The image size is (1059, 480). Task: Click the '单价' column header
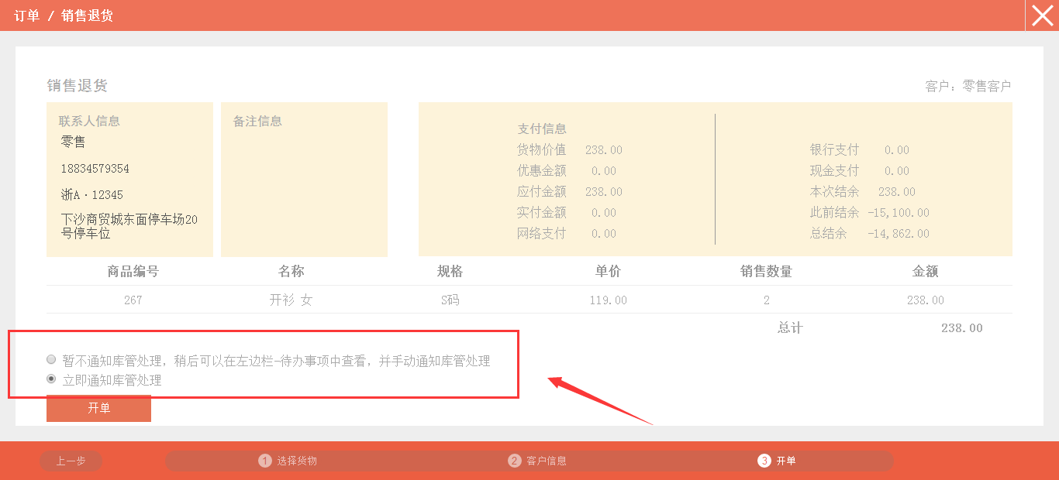pyautogui.click(x=608, y=271)
